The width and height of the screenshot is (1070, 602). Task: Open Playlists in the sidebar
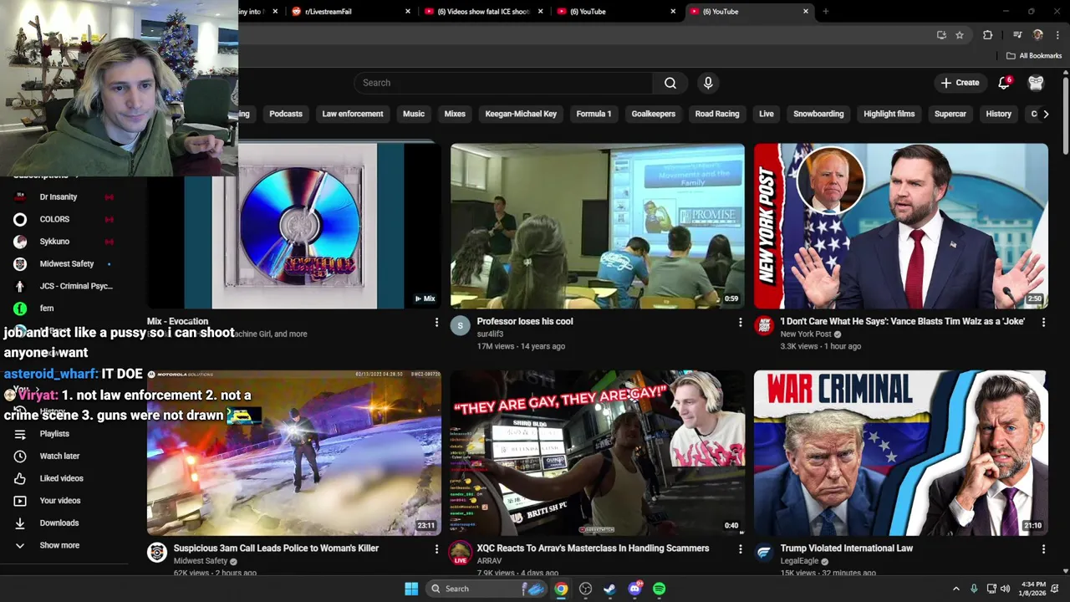tap(54, 434)
